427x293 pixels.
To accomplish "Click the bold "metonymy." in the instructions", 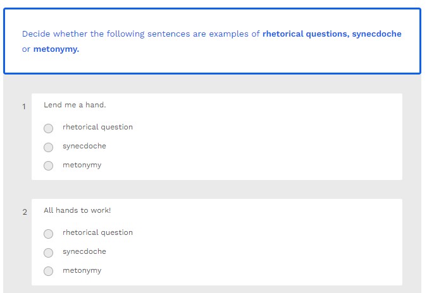I will coord(56,49).
